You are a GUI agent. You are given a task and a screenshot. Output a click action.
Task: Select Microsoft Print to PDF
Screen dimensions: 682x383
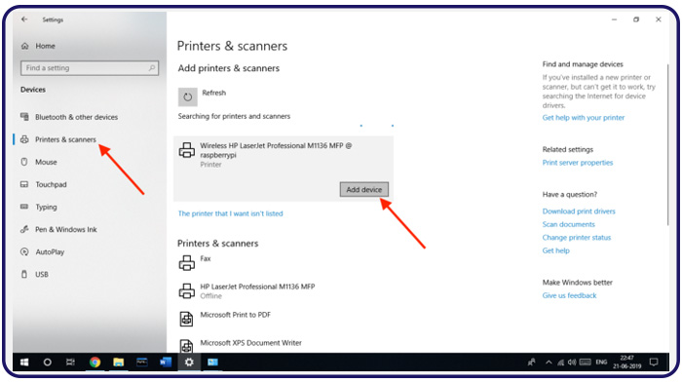tap(224, 319)
